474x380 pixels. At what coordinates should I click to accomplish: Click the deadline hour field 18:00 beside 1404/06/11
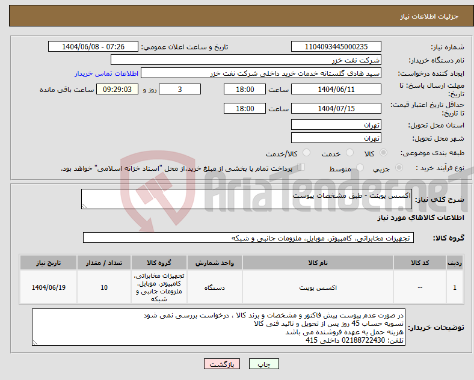(245, 89)
